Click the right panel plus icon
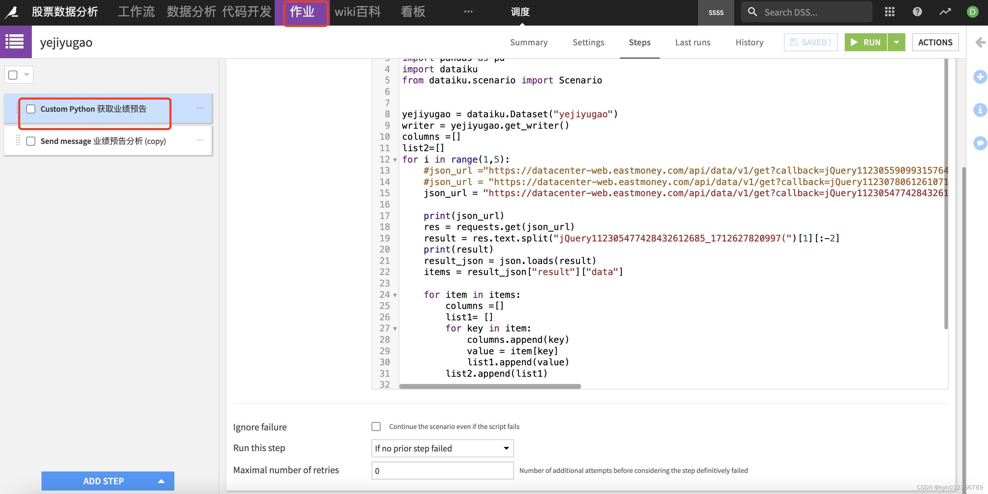The height and width of the screenshot is (494, 988). tap(980, 77)
